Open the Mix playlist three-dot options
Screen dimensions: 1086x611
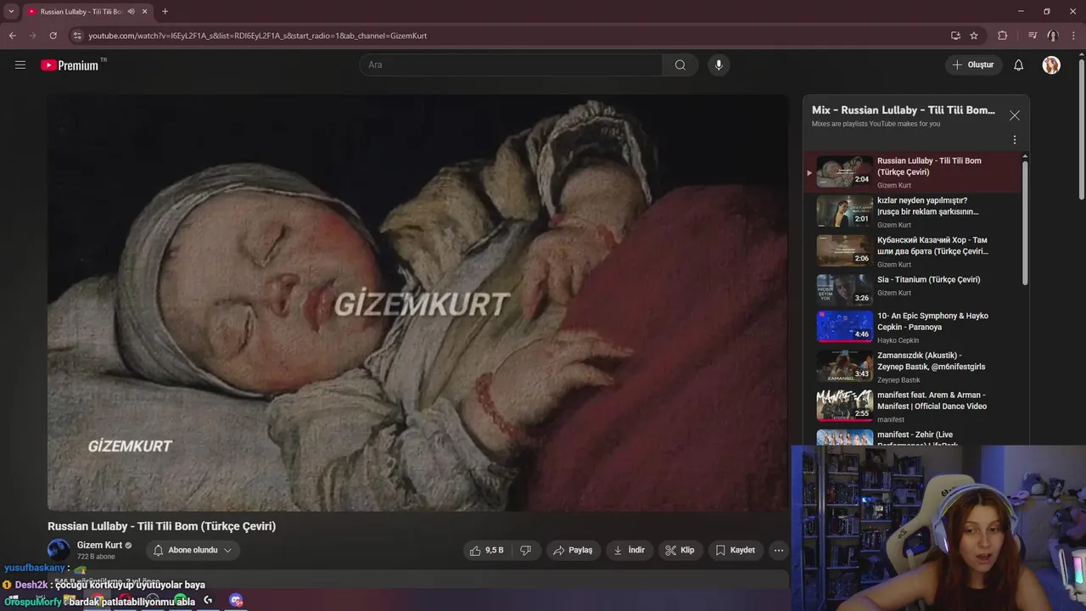[x=1015, y=140]
